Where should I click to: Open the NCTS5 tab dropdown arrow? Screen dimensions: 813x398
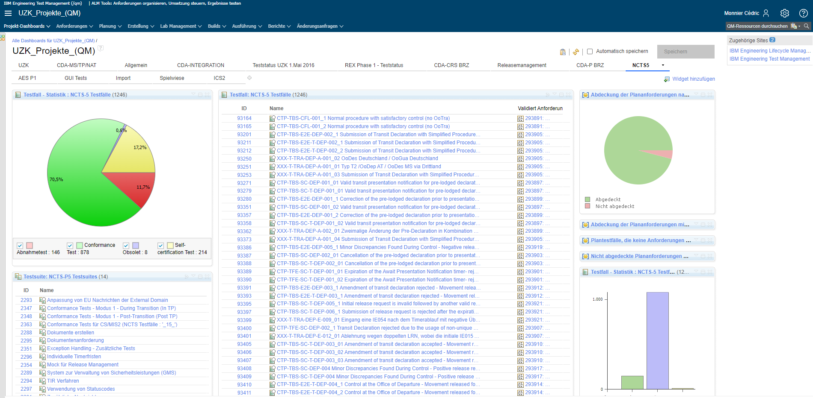tap(663, 65)
